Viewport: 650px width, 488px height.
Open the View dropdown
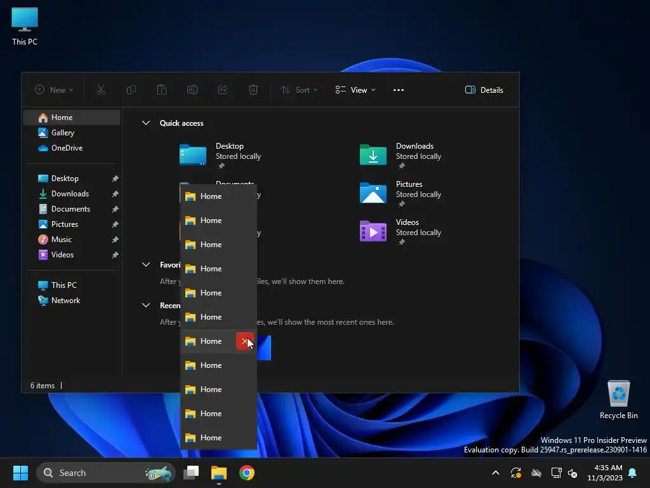coord(355,90)
